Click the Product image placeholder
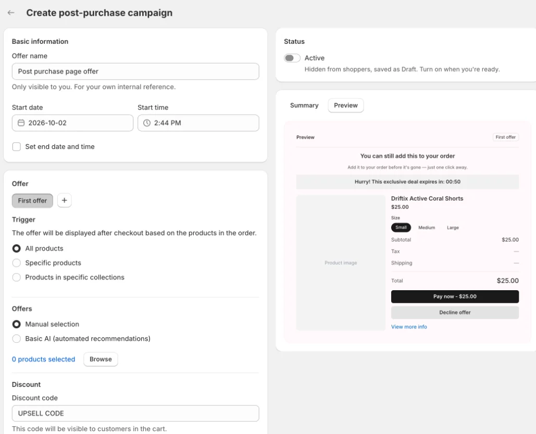The height and width of the screenshot is (434, 536). click(x=341, y=263)
